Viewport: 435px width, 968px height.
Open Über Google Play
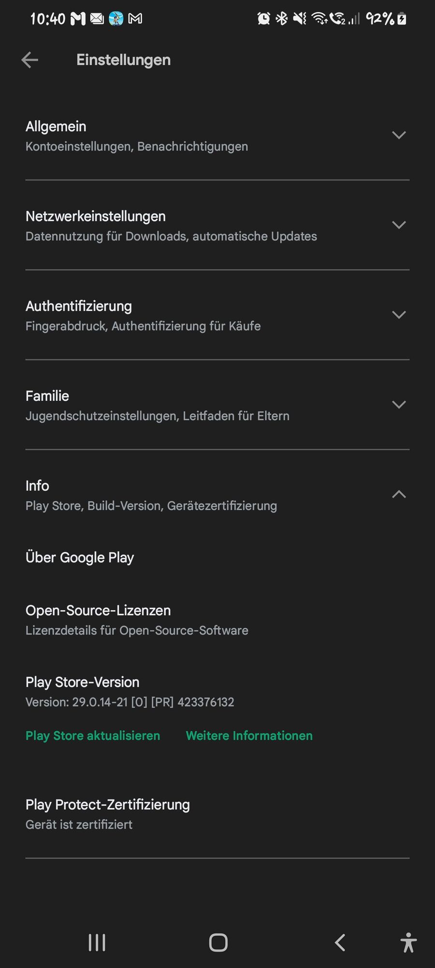217,558
